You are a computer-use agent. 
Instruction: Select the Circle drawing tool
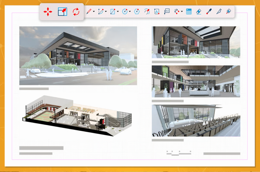click(x=125, y=11)
